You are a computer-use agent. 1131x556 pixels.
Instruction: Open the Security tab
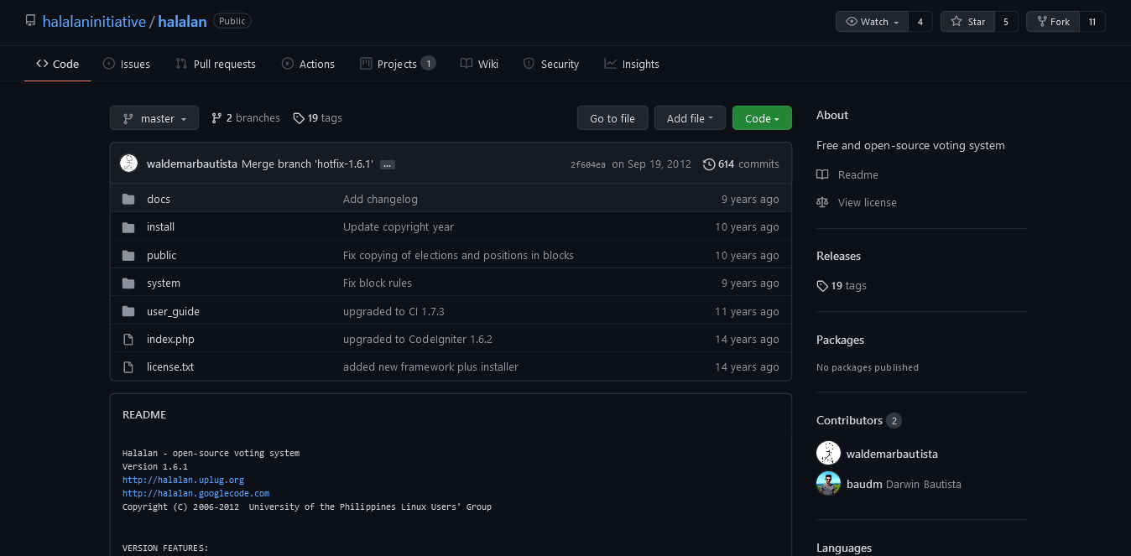click(x=551, y=64)
